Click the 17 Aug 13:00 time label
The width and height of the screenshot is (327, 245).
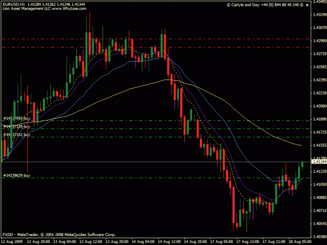pos(248,242)
